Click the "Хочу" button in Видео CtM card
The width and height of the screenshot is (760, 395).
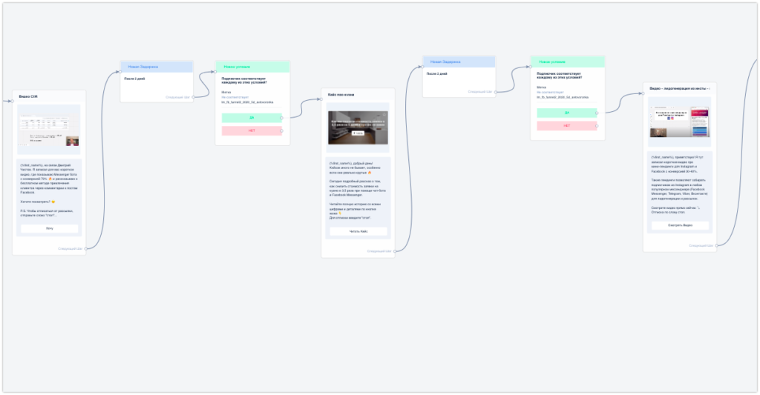coord(49,228)
